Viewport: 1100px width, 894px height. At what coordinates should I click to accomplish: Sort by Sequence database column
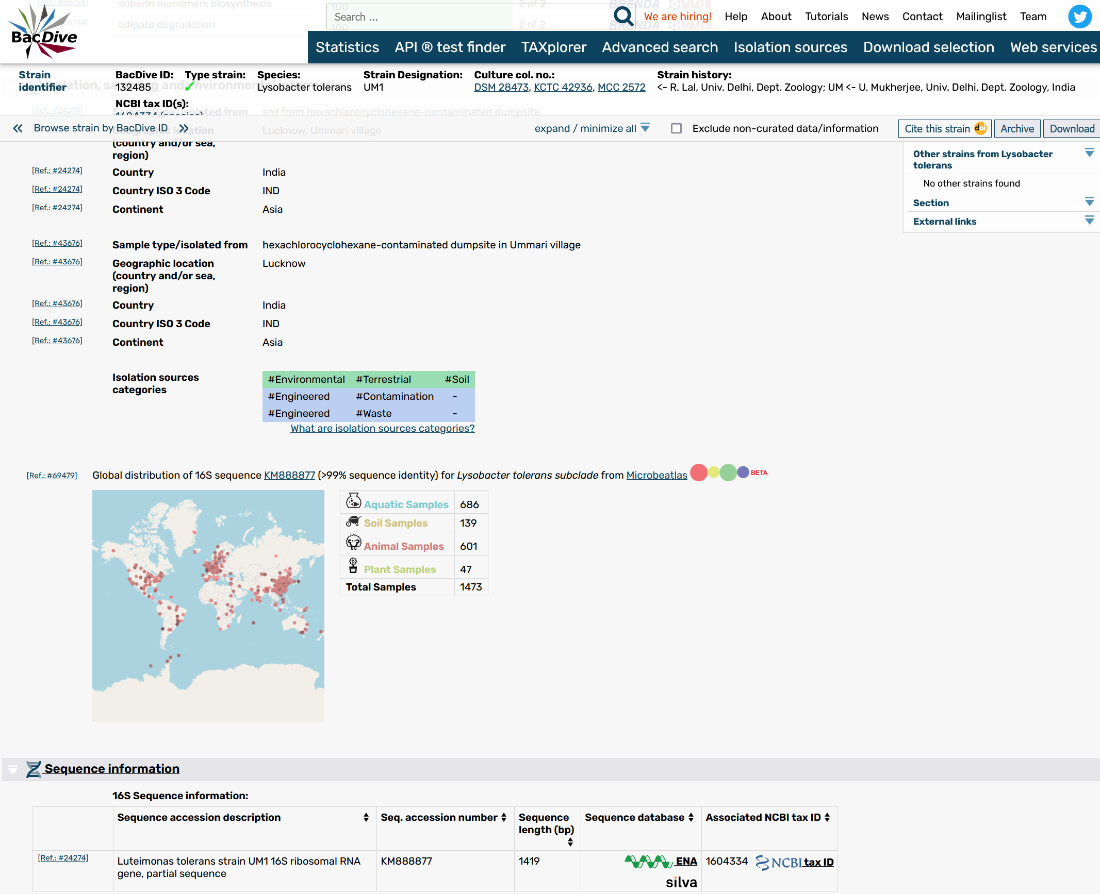click(x=691, y=817)
